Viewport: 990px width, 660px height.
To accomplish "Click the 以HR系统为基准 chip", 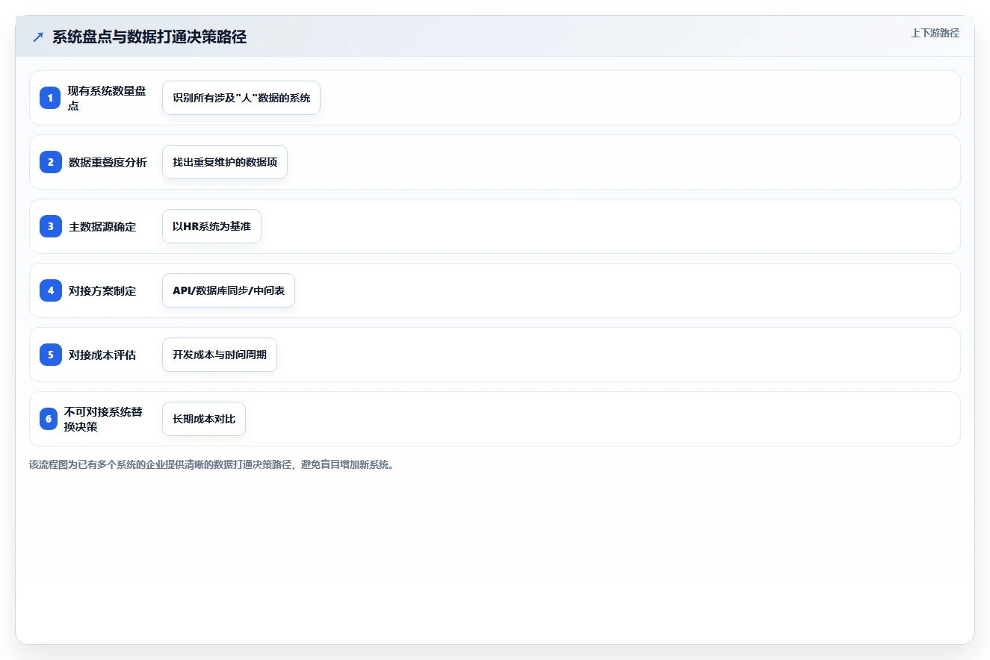I will tap(211, 226).
